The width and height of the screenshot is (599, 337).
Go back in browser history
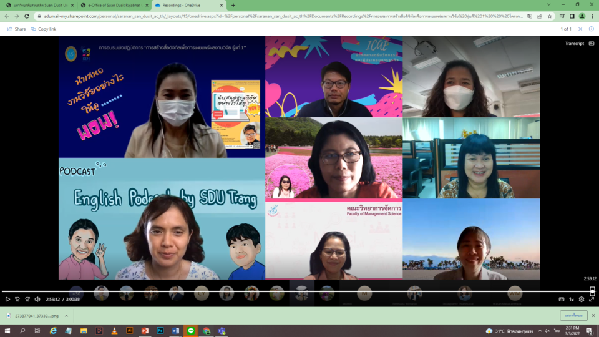tap(7, 16)
